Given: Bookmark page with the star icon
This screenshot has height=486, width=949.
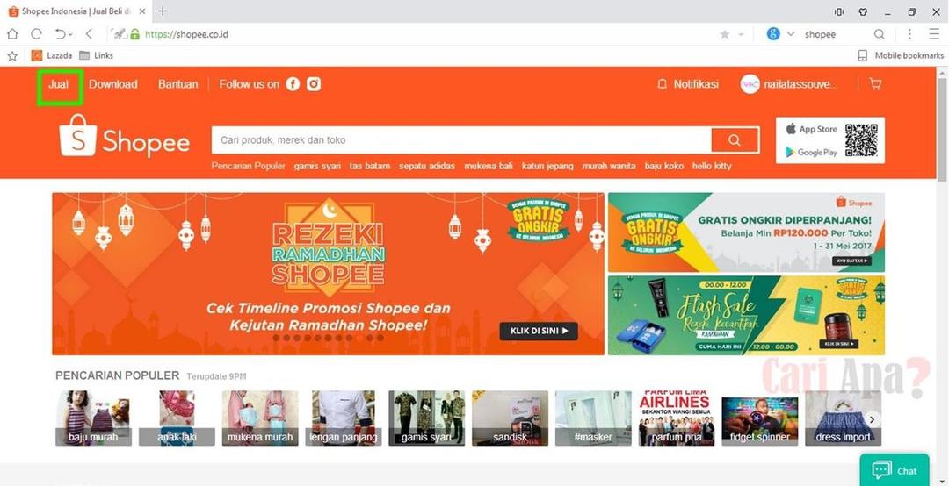Looking at the screenshot, I should coord(724,34).
